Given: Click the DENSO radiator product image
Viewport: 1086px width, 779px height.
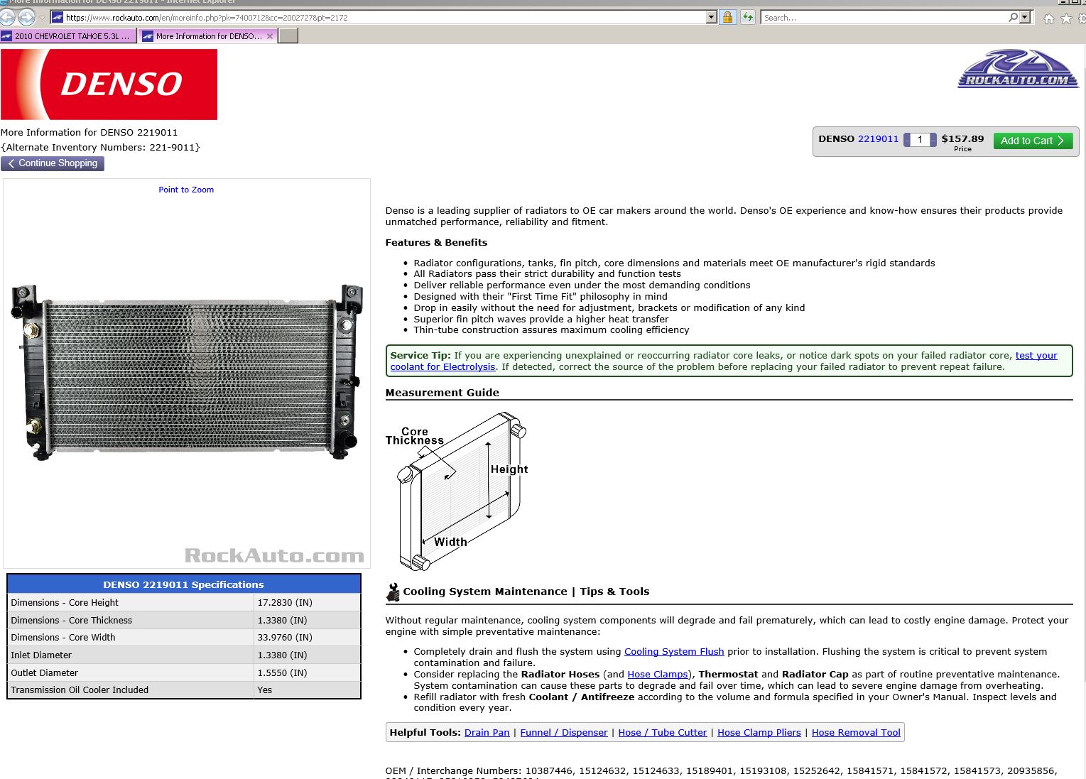Looking at the screenshot, I should (x=188, y=373).
